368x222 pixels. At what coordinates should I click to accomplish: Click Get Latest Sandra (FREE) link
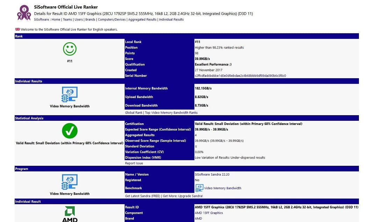143,196
